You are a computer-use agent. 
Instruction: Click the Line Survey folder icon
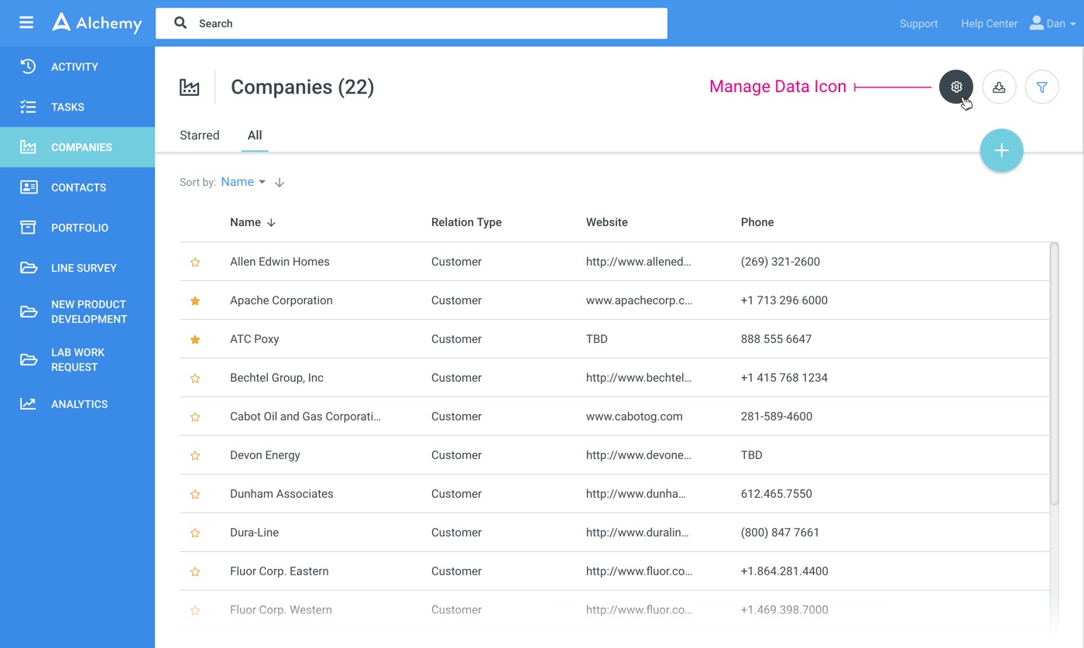click(28, 268)
